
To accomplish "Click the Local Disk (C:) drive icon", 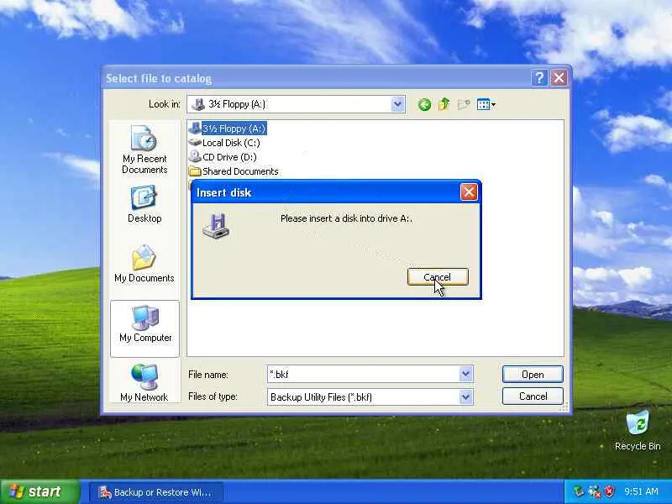I will 195,142.
